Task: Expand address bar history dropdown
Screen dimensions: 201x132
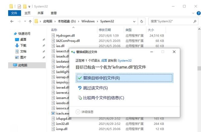Action: tap(134, 21)
